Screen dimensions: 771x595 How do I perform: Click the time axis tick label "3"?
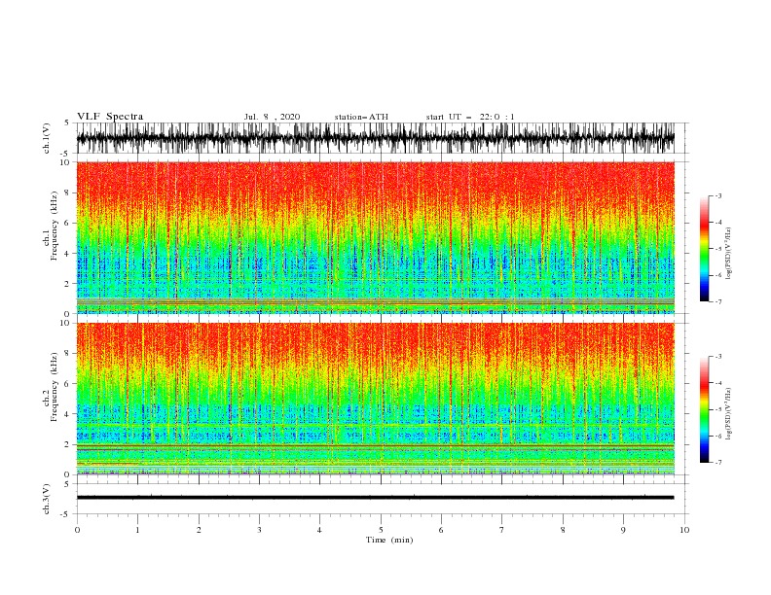point(259,530)
